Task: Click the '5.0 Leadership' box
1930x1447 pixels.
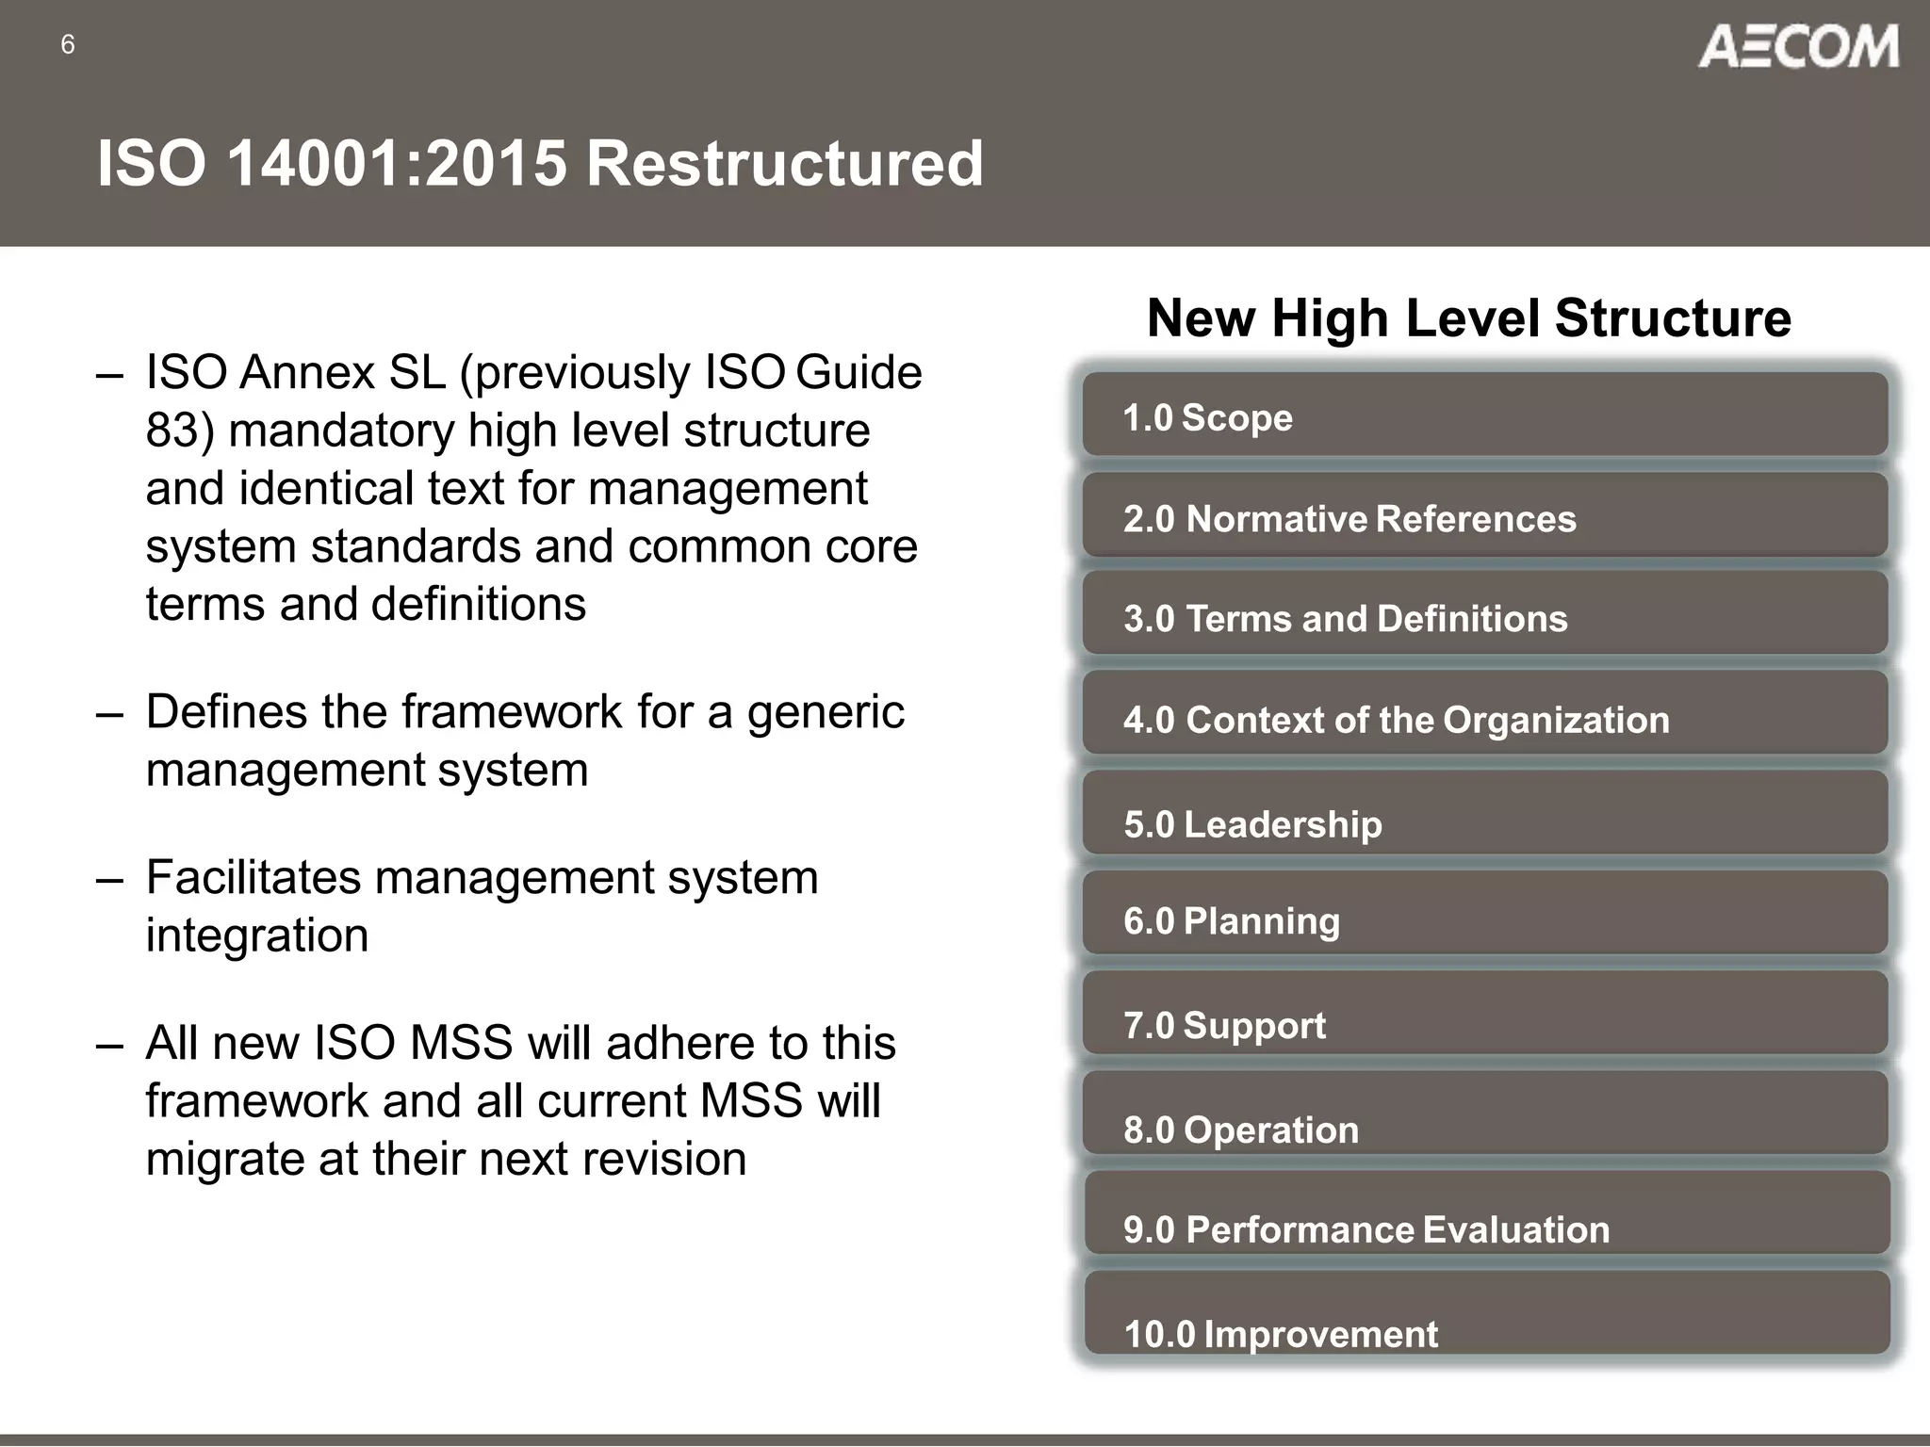Action: coord(1485,813)
